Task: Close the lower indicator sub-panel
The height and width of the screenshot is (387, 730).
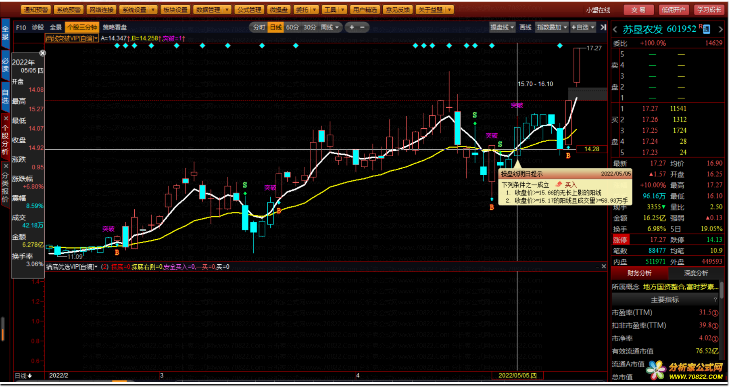Action: pyautogui.click(x=603, y=266)
